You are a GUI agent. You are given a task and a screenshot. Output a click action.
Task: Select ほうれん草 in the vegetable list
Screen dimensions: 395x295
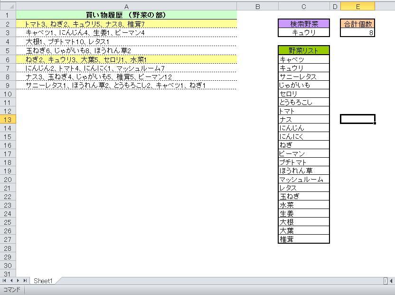(x=304, y=171)
